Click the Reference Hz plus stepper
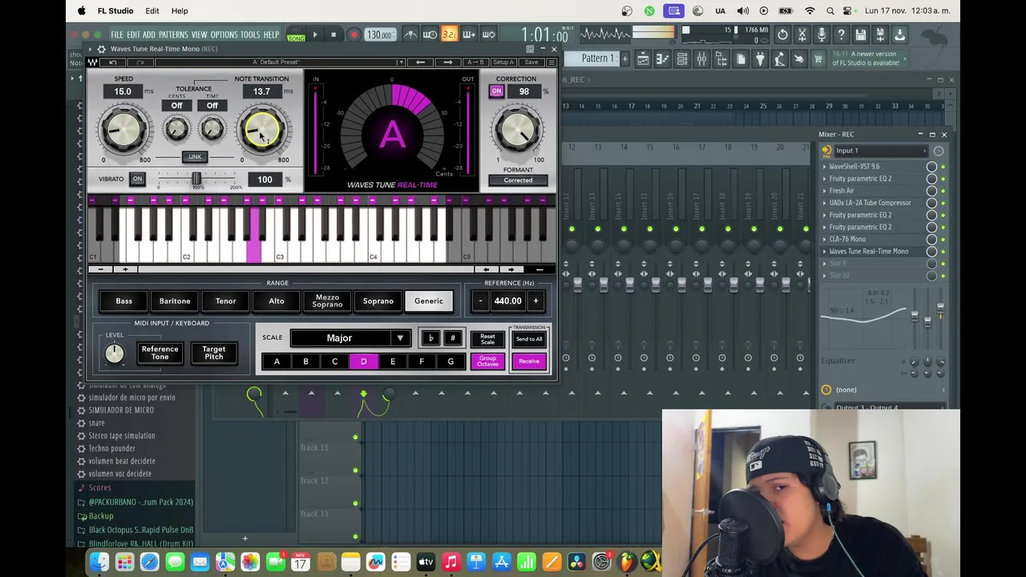This screenshot has width=1026, height=577. tap(535, 301)
